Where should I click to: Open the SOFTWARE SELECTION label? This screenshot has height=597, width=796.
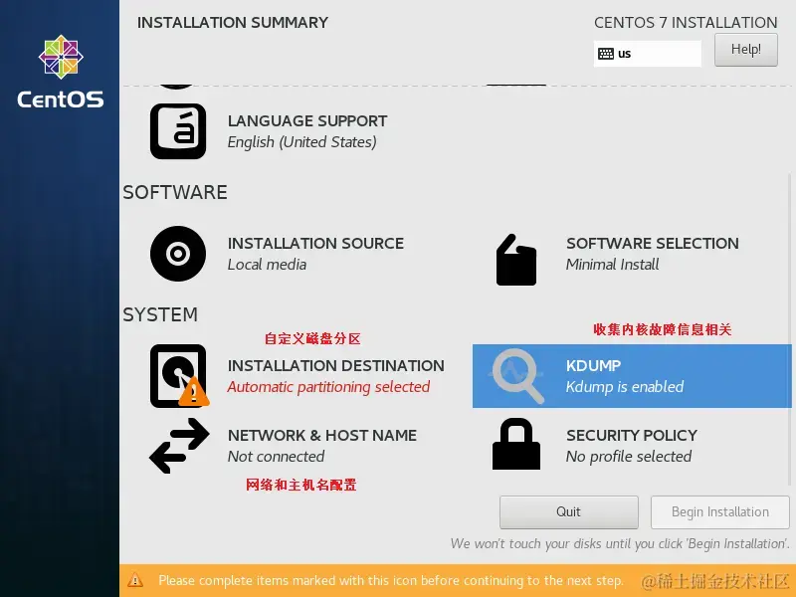tap(653, 243)
